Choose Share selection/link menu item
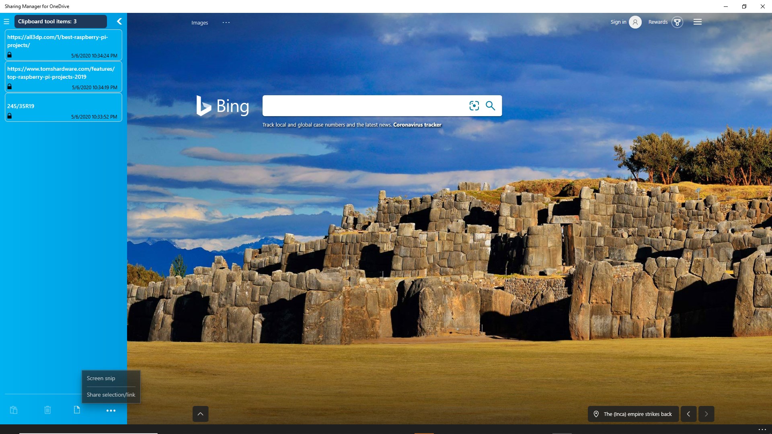The image size is (772, 434). pyautogui.click(x=111, y=395)
